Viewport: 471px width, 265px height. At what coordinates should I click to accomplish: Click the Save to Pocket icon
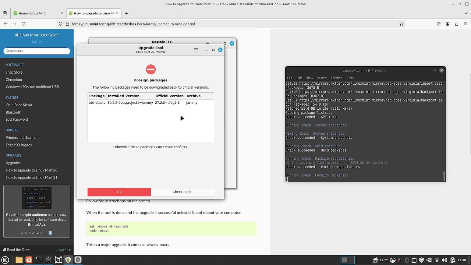pos(439,24)
